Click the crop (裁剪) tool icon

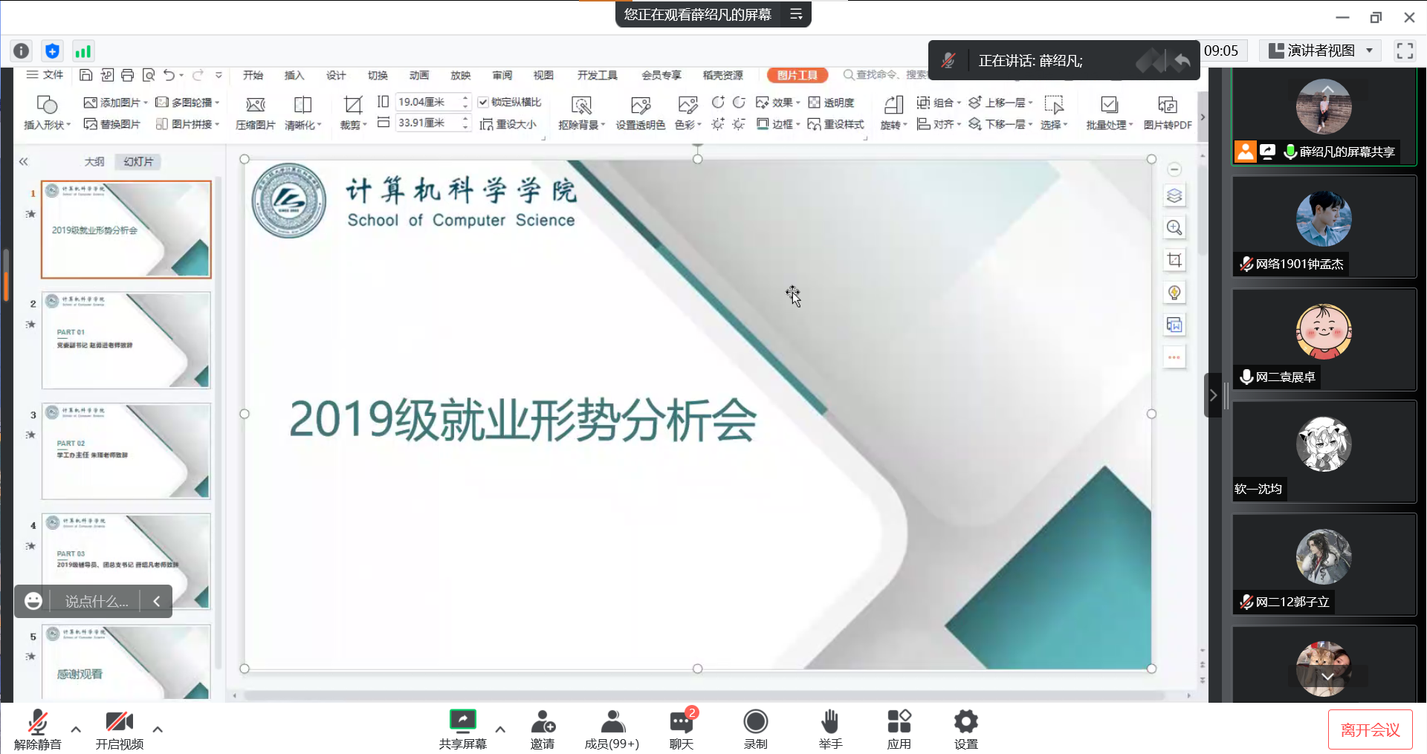(x=353, y=105)
